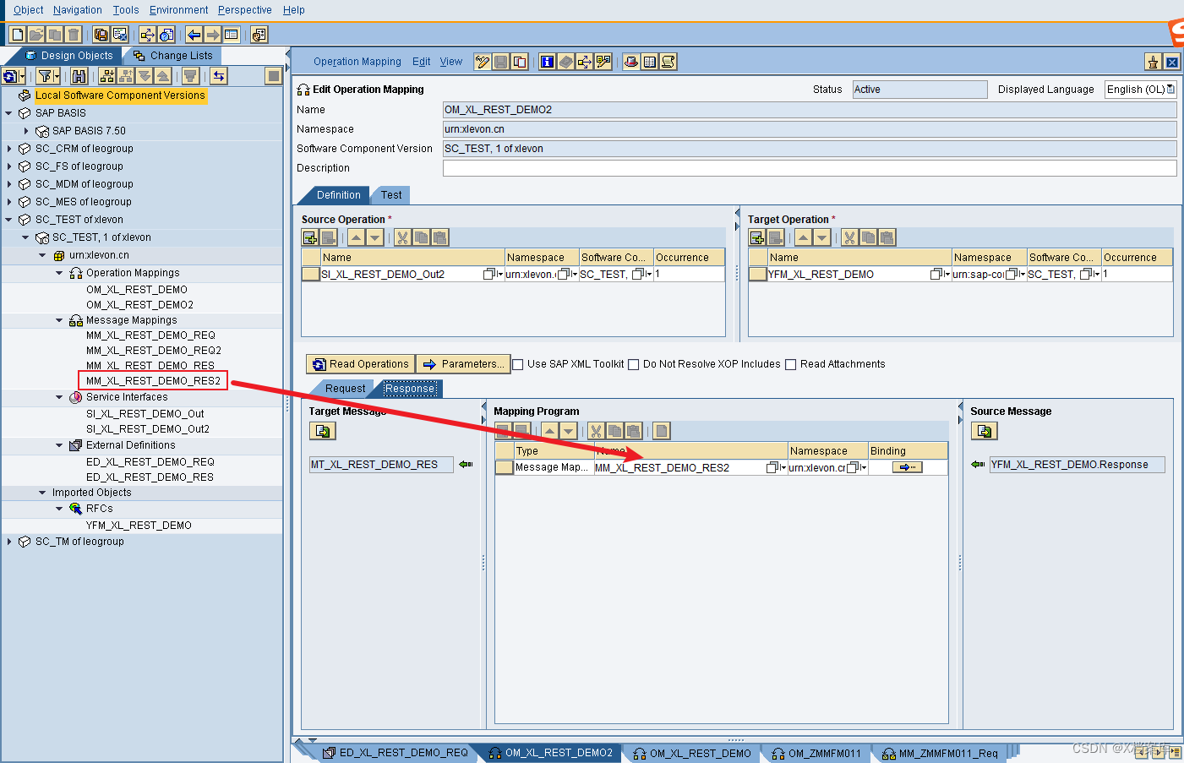Viewport: 1184px width, 763px height.
Task: Insert a row in Source Operation table
Action: click(310, 237)
